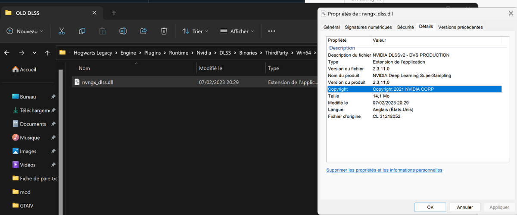Select the Langue property row
Image resolution: width=517 pixels, height=215 pixels.
pos(414,109)
